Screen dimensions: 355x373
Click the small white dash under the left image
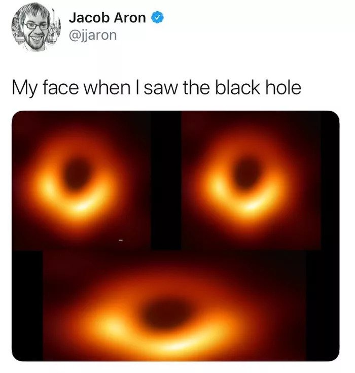pyautogui.click(x=121, y=240)
